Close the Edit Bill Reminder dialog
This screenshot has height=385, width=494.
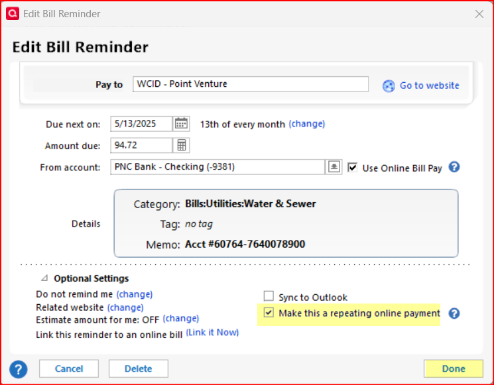point(479,14)
